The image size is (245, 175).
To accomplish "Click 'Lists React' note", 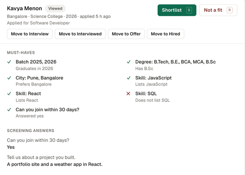I will (27, 100).
